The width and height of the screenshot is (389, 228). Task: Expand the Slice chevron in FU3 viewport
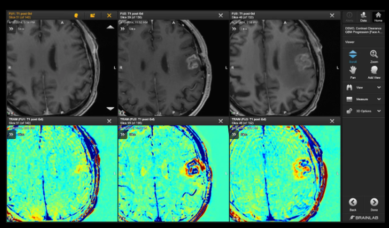tap(233, 28)
